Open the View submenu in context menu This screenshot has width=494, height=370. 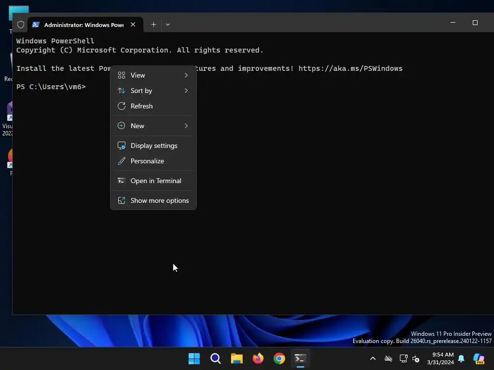pyautogui.click(x=153, y=75)
